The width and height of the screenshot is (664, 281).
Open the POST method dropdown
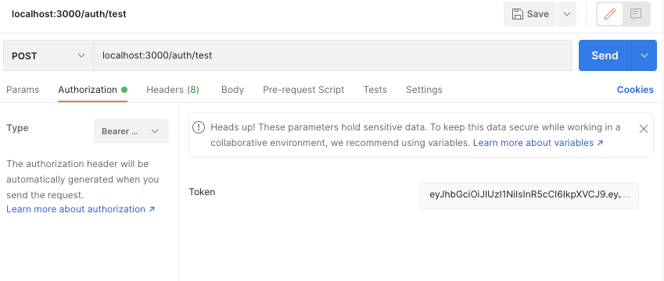click(x=48, y=55)
